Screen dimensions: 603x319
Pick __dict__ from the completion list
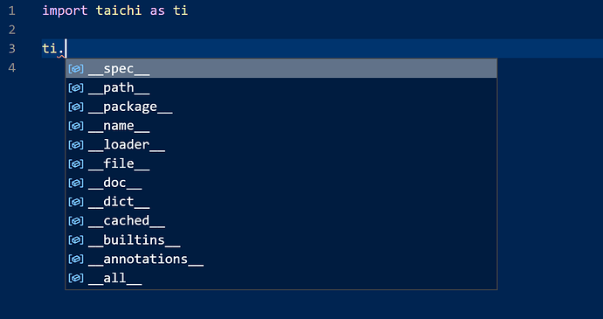[x=281, y=202]
